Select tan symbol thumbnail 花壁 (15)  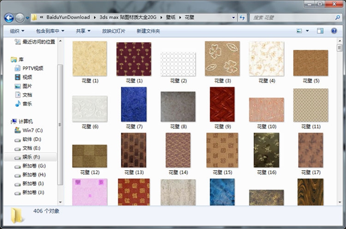[222, 150]
